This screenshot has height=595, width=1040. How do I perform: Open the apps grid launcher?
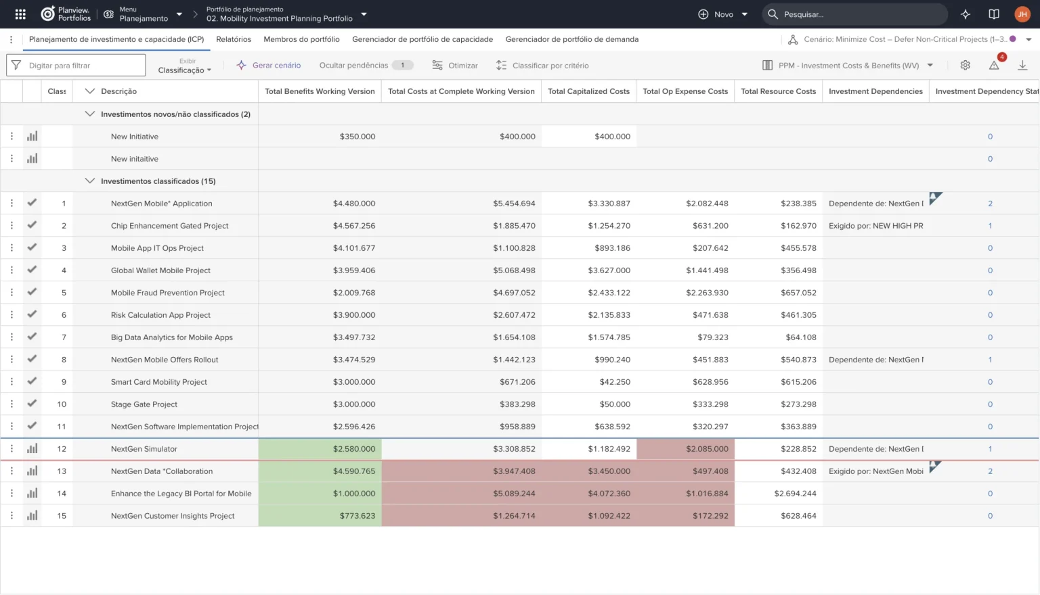[20, 14]
